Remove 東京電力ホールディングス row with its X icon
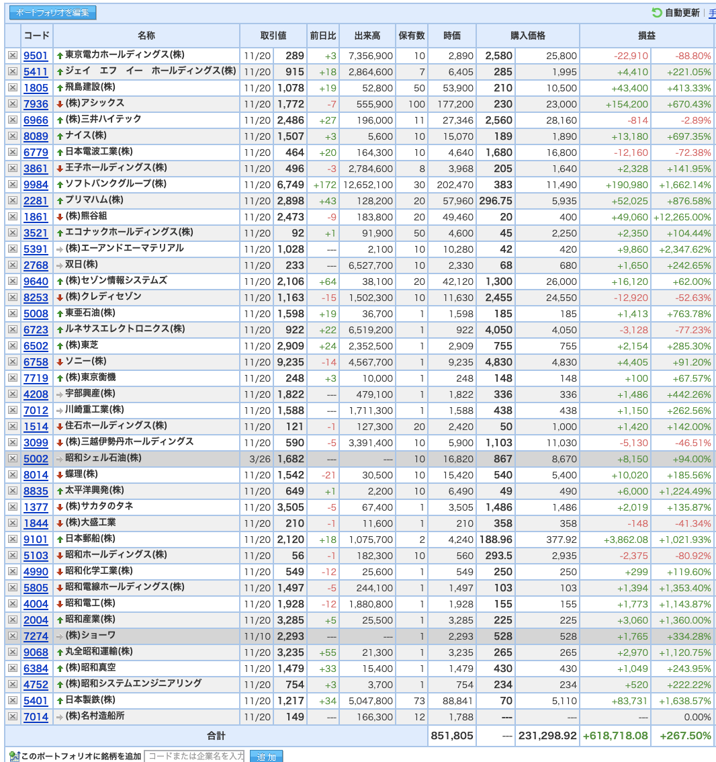Screen dimensions: 716x762 pyautogui.click(x=13, y=56)
